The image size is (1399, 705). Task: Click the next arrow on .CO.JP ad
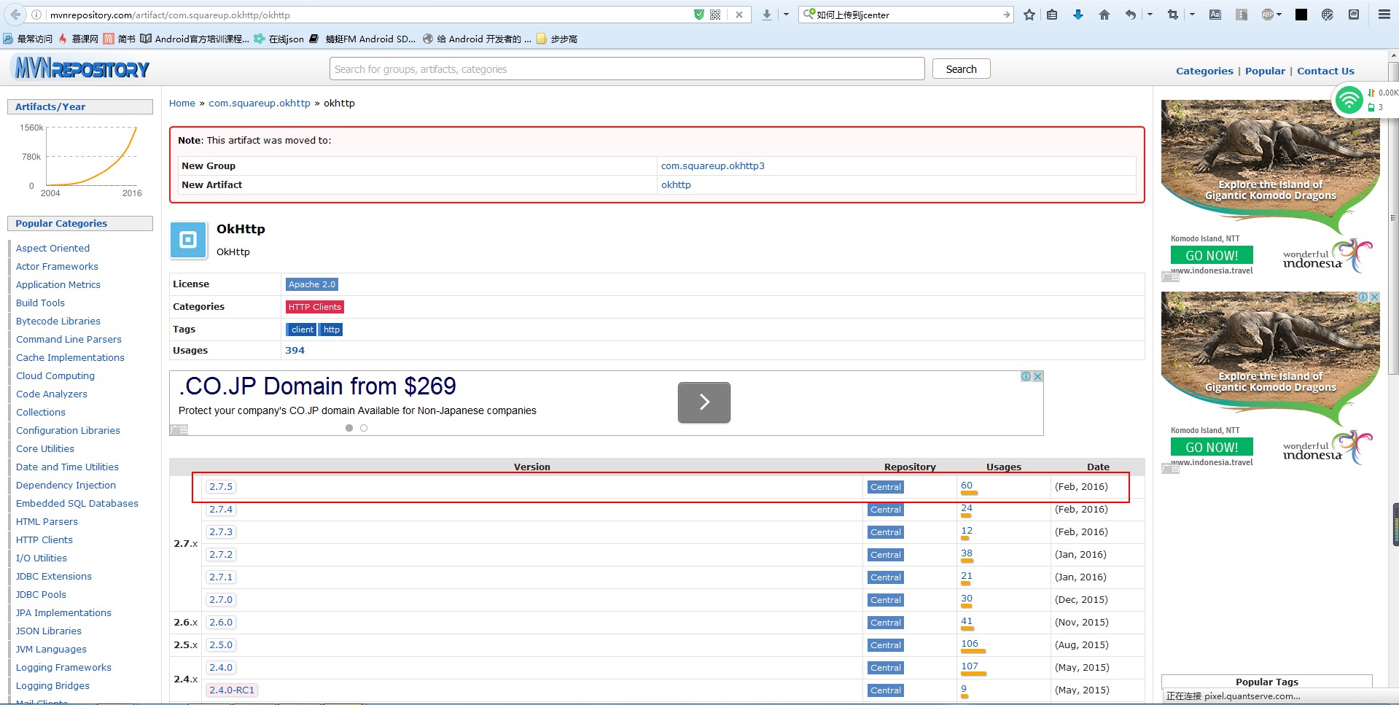tap(704, 402)
